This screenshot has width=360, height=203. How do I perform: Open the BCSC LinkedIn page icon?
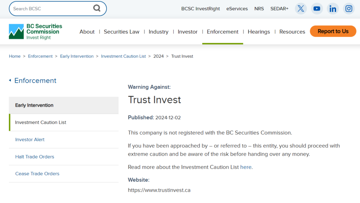[x=333, y=9]
